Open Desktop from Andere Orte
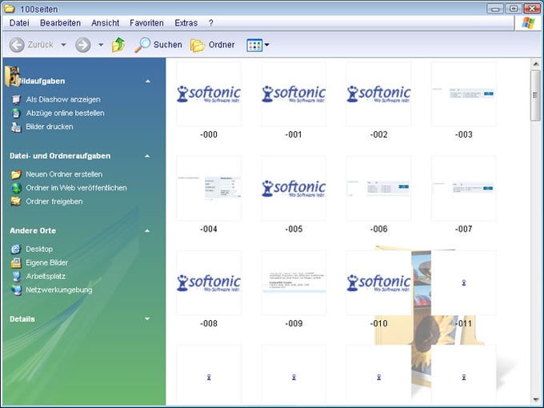Image resolution: width=544 pixels, height=408 pixels. tap(39, 249)
